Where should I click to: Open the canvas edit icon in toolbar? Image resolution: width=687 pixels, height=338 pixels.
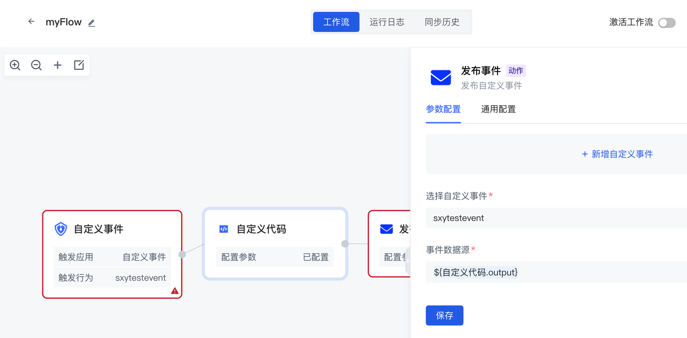pyautogui.click(x=79, y=65)
